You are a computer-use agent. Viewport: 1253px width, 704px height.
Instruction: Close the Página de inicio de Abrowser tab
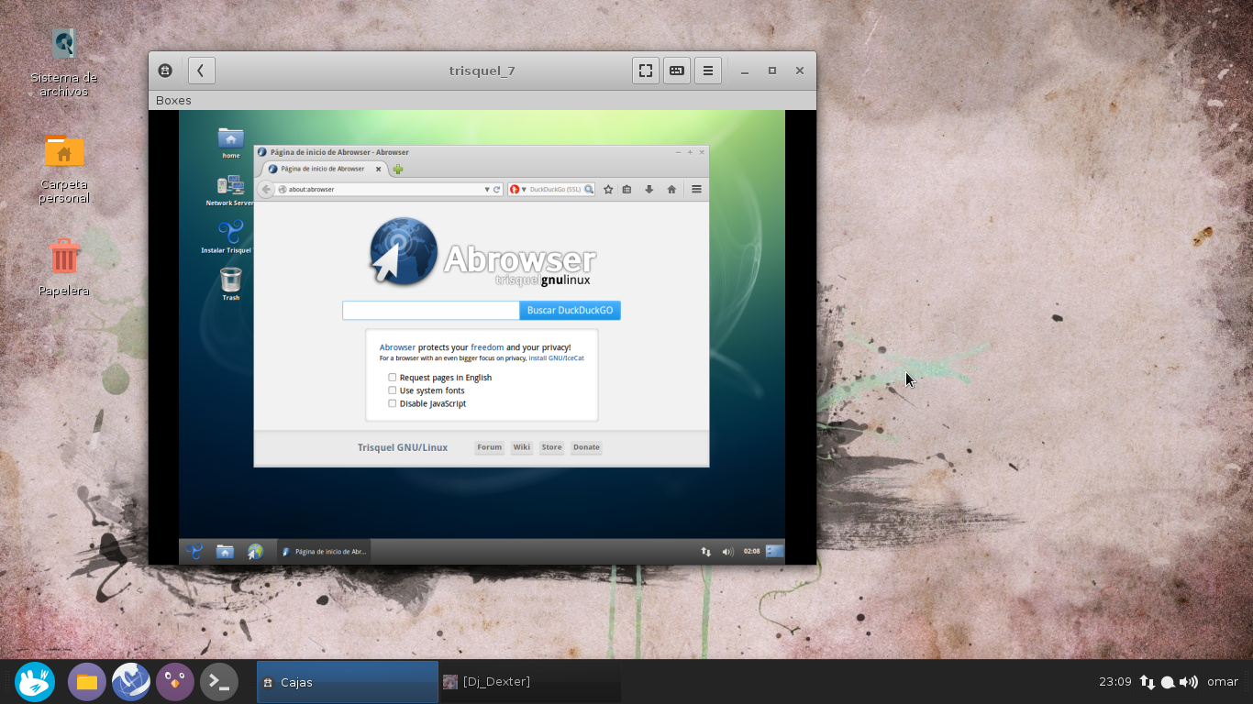[378, 169]
